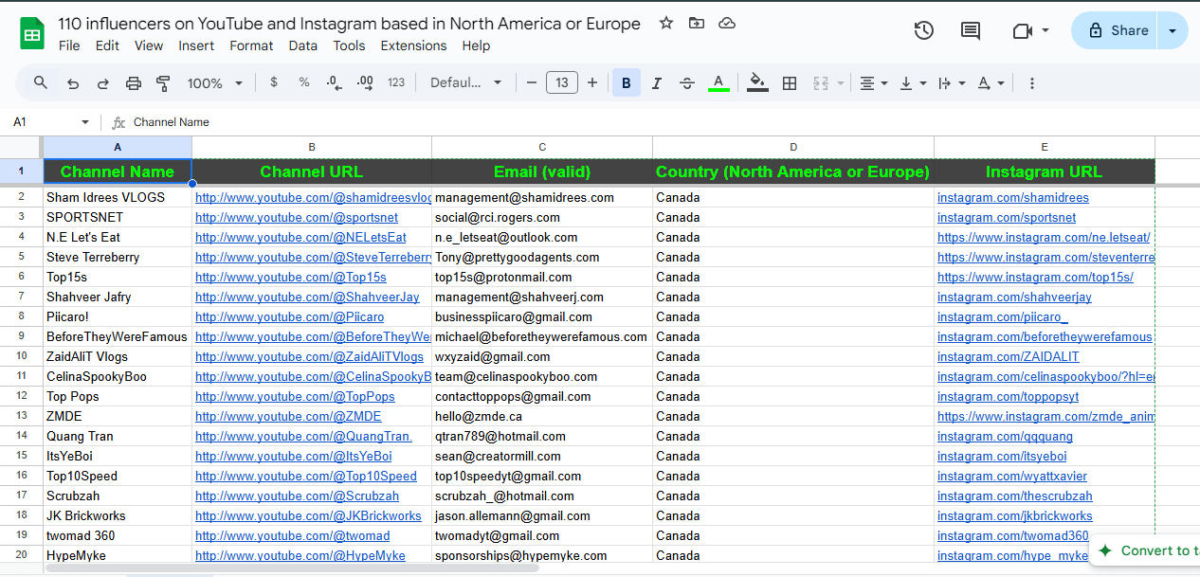Screen dimensions: 1200x577
Task: Open the zoom 100% dropdown
Action: tap(214, 83)
